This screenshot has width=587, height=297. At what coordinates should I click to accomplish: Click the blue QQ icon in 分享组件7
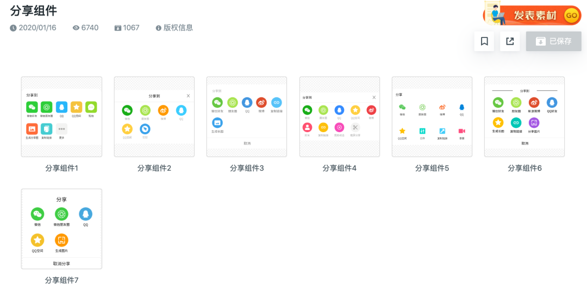pos(86,214)
